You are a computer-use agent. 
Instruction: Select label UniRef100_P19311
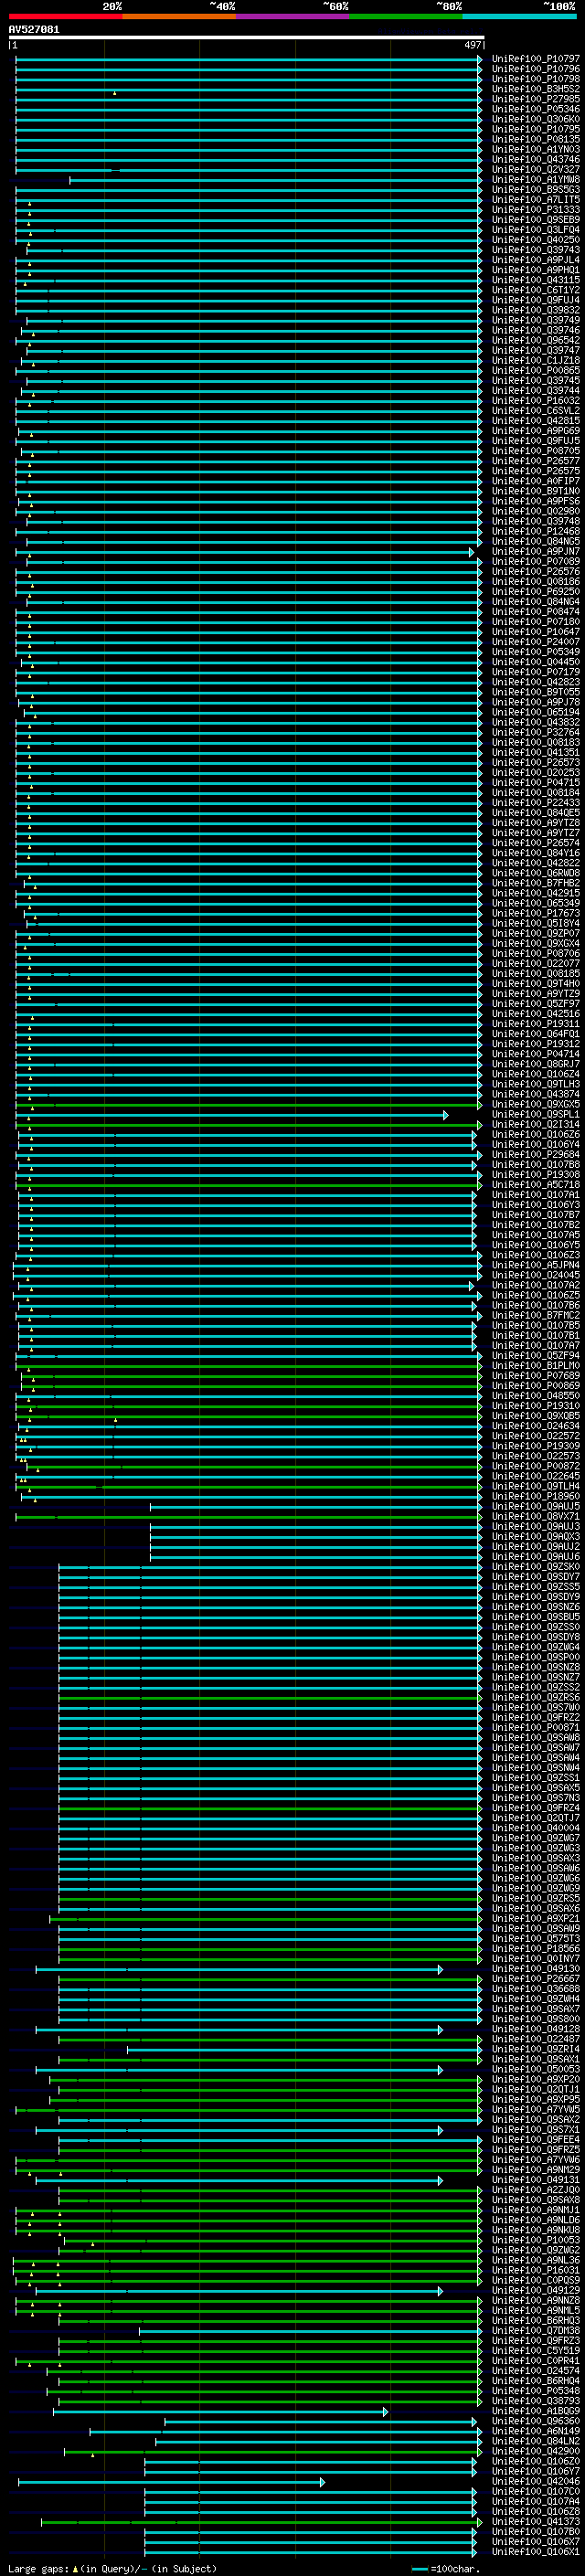(x=536, y=1024)
